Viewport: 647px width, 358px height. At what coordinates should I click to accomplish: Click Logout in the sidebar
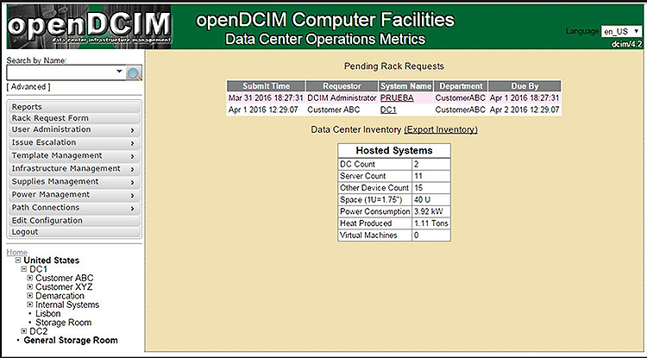[74, 232]
